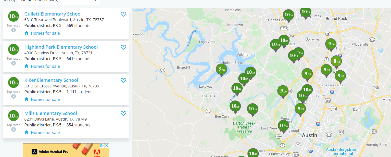Click info icon under Kiker's Top rated label
The height and width of the screenshot is (157, 391).
14,96
